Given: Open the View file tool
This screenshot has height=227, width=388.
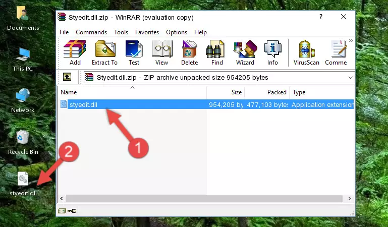Looking at the screenshot, I should [x=162, y=52].
